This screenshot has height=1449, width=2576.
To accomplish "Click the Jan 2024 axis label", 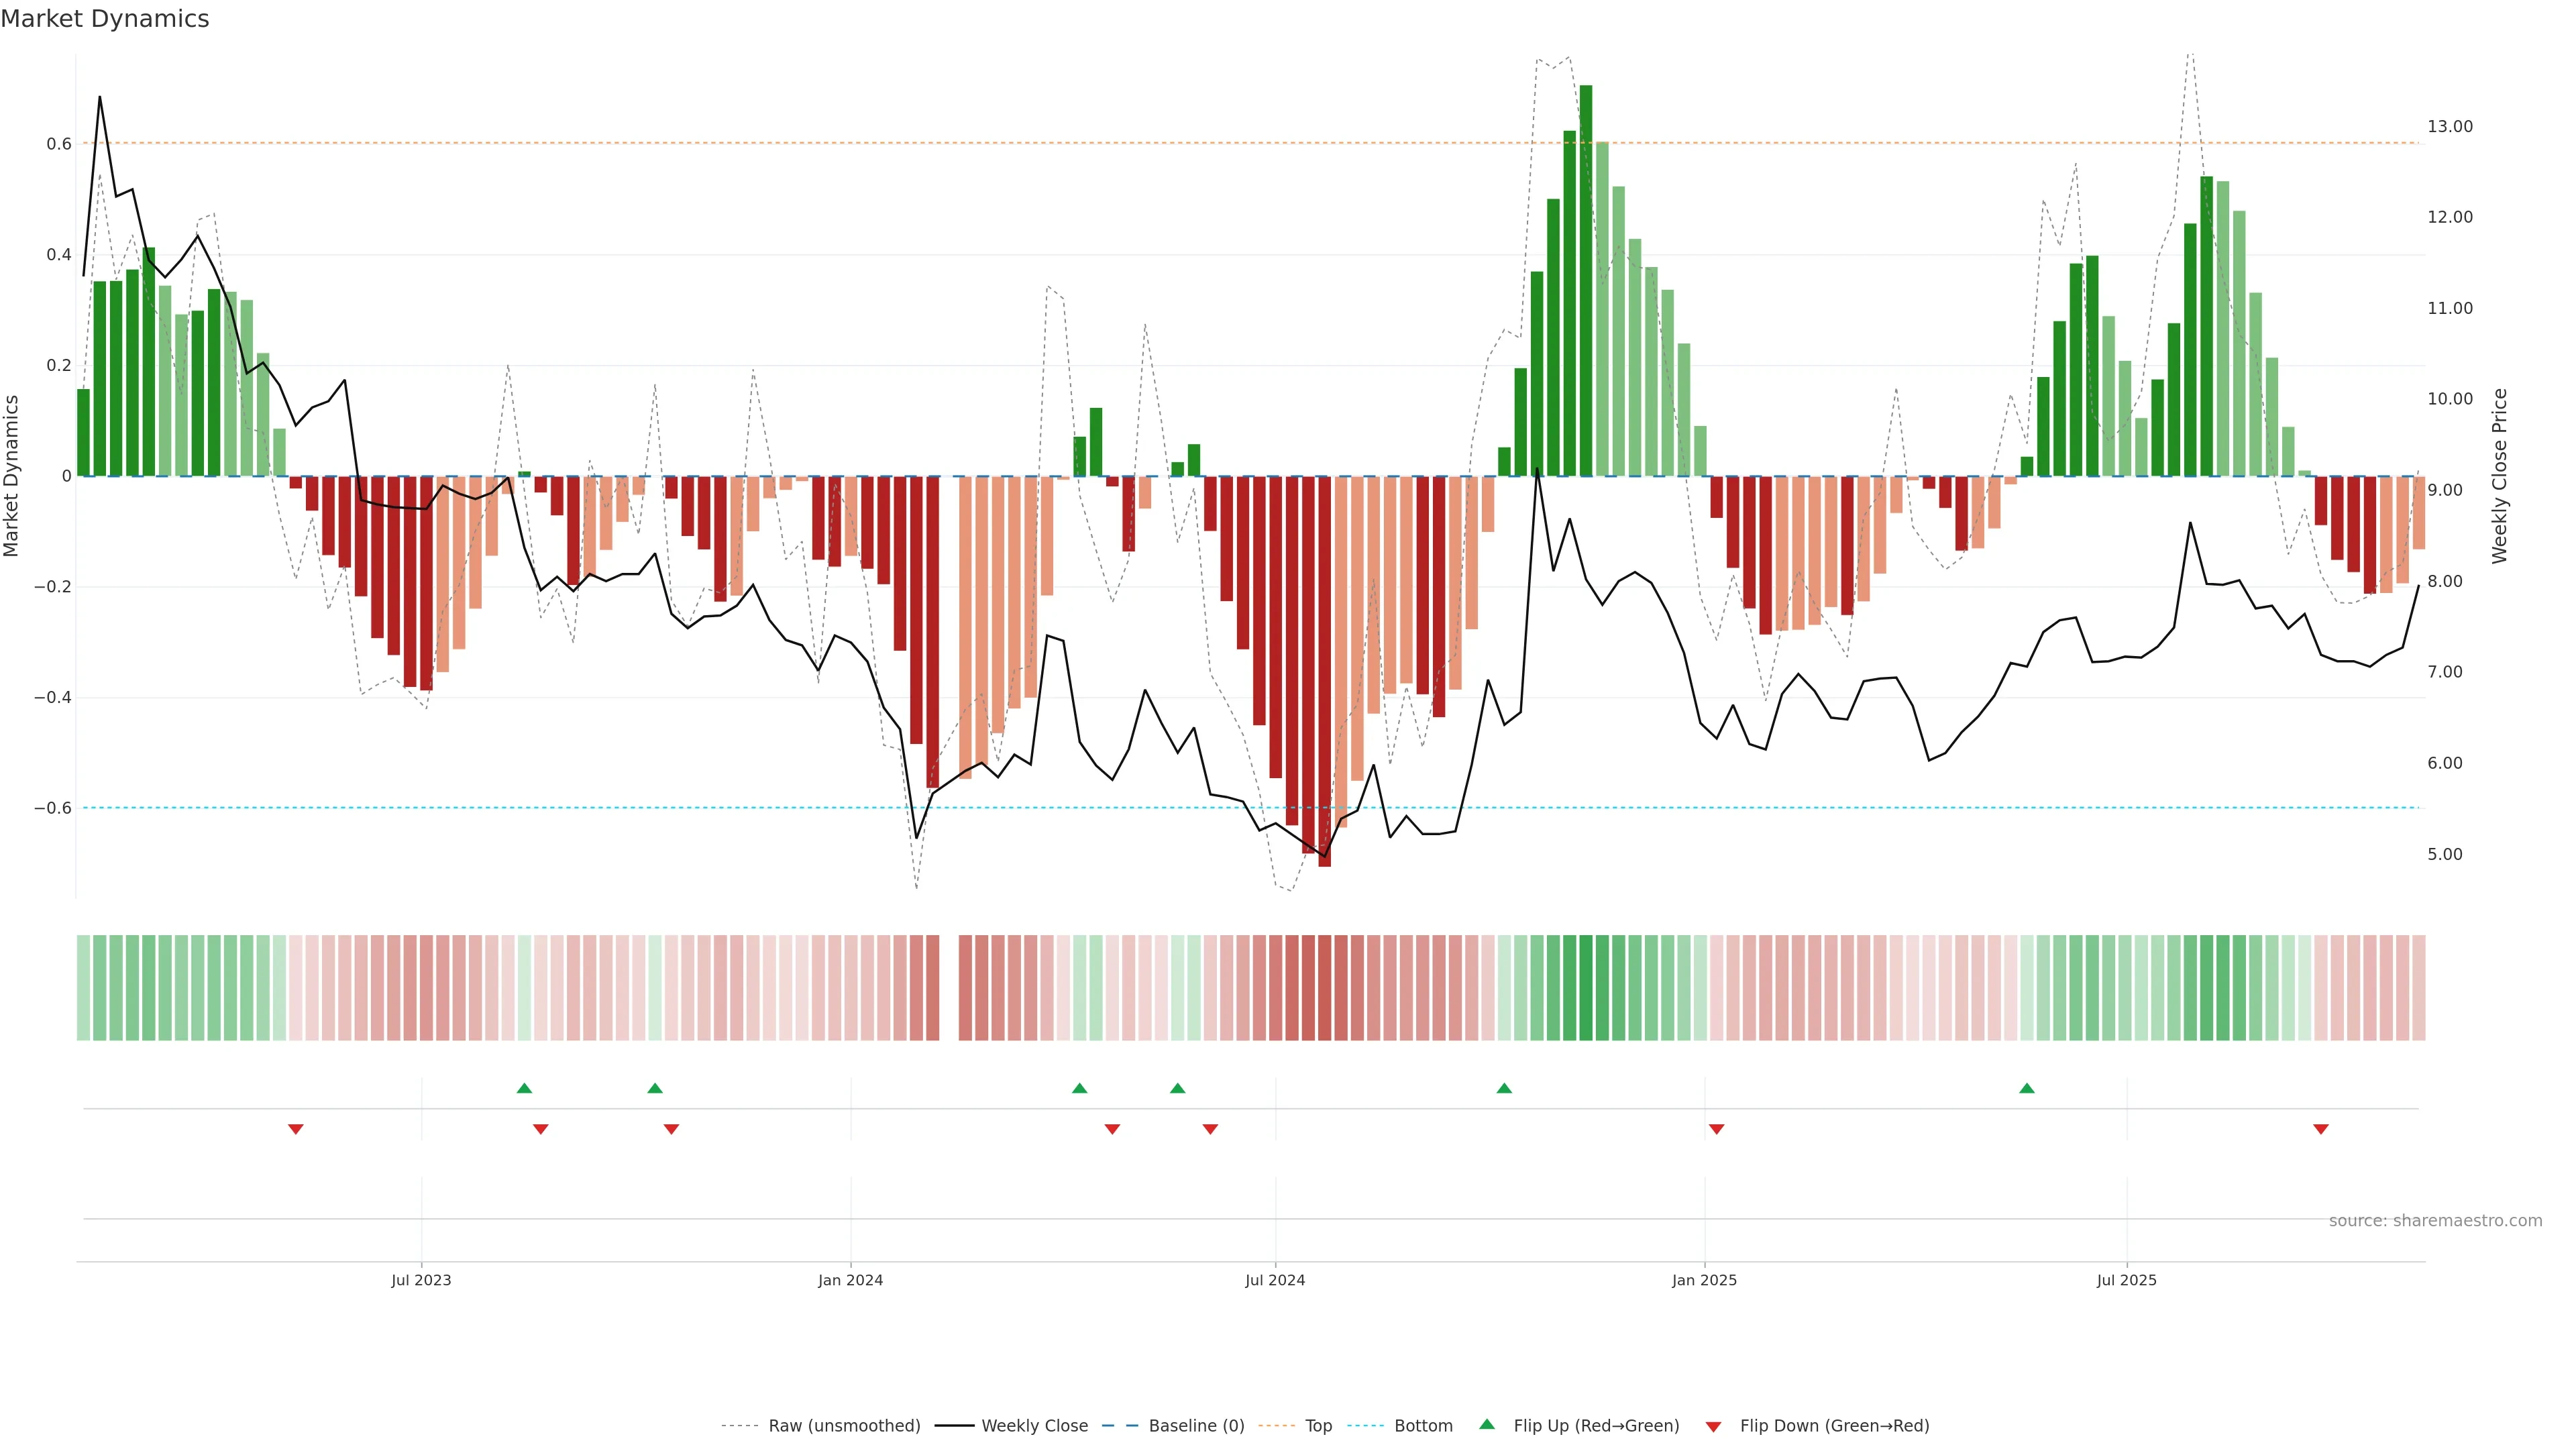I will click(x=850, y=1280).
